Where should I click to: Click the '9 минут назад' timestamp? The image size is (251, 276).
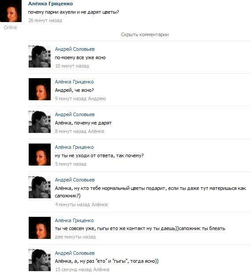coord(71,98)
